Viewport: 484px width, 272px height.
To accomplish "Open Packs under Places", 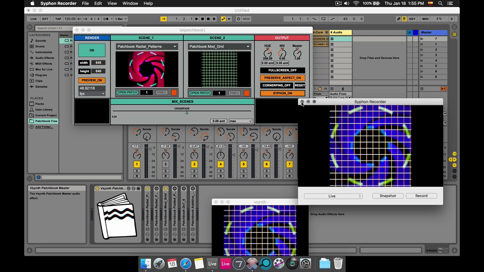I will [x=39, y=104].
